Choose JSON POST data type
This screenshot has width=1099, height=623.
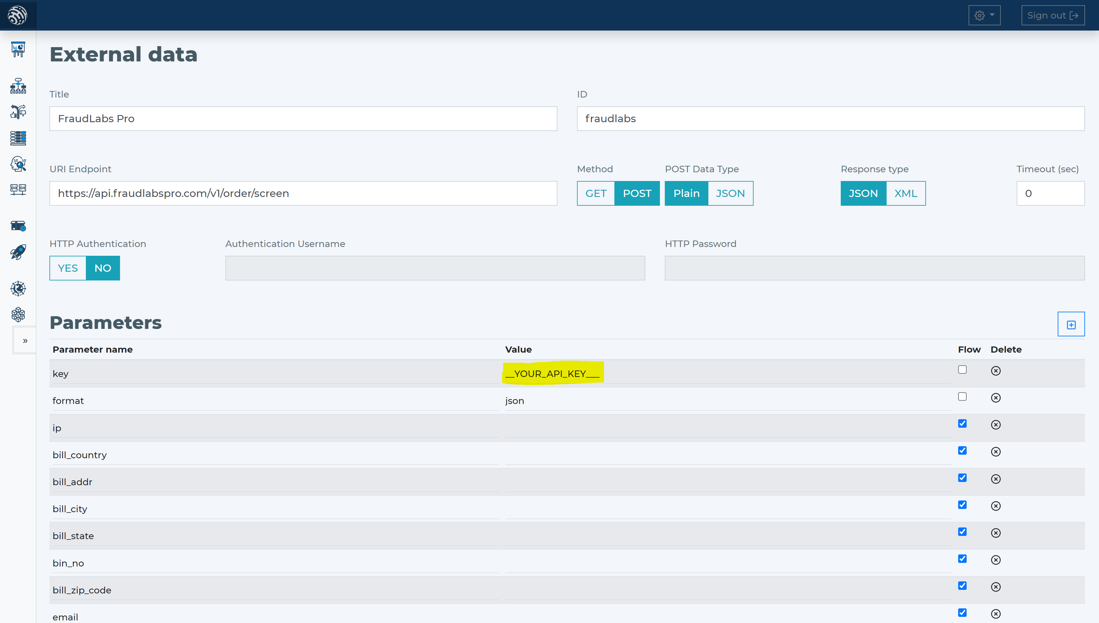pos(730,193)
